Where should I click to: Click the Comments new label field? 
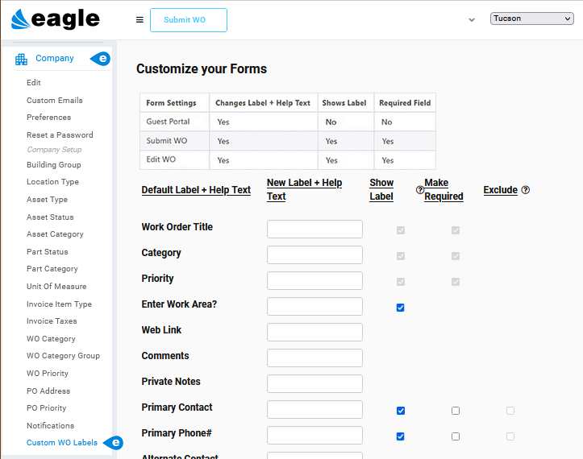314,358
